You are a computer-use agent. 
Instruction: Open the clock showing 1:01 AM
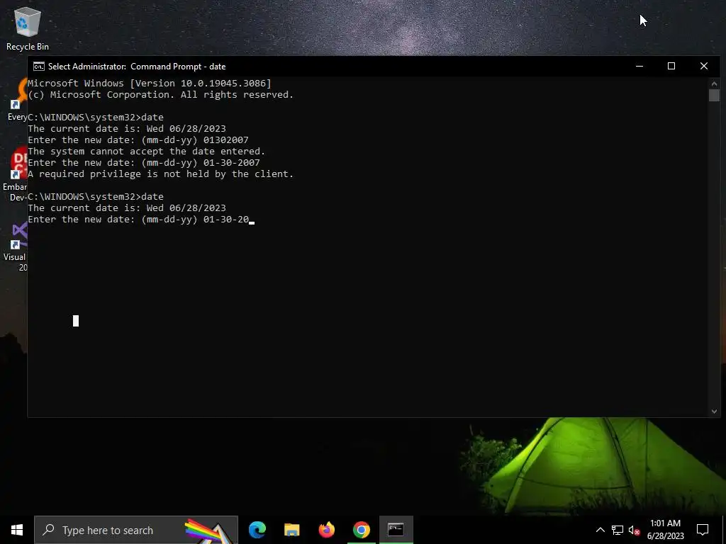point(665,530)
